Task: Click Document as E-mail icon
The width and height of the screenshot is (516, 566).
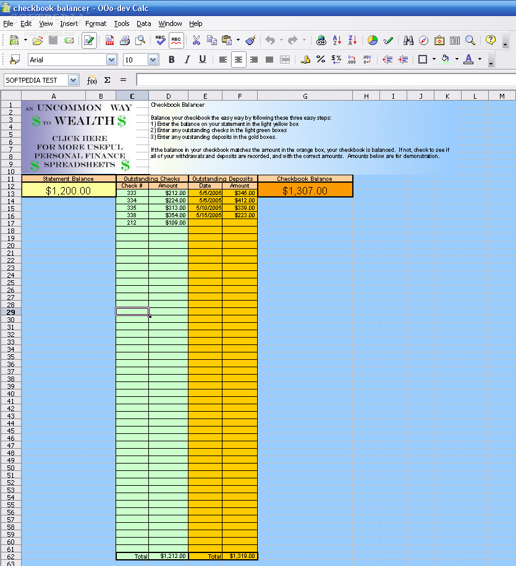Action: coord(69,40)
